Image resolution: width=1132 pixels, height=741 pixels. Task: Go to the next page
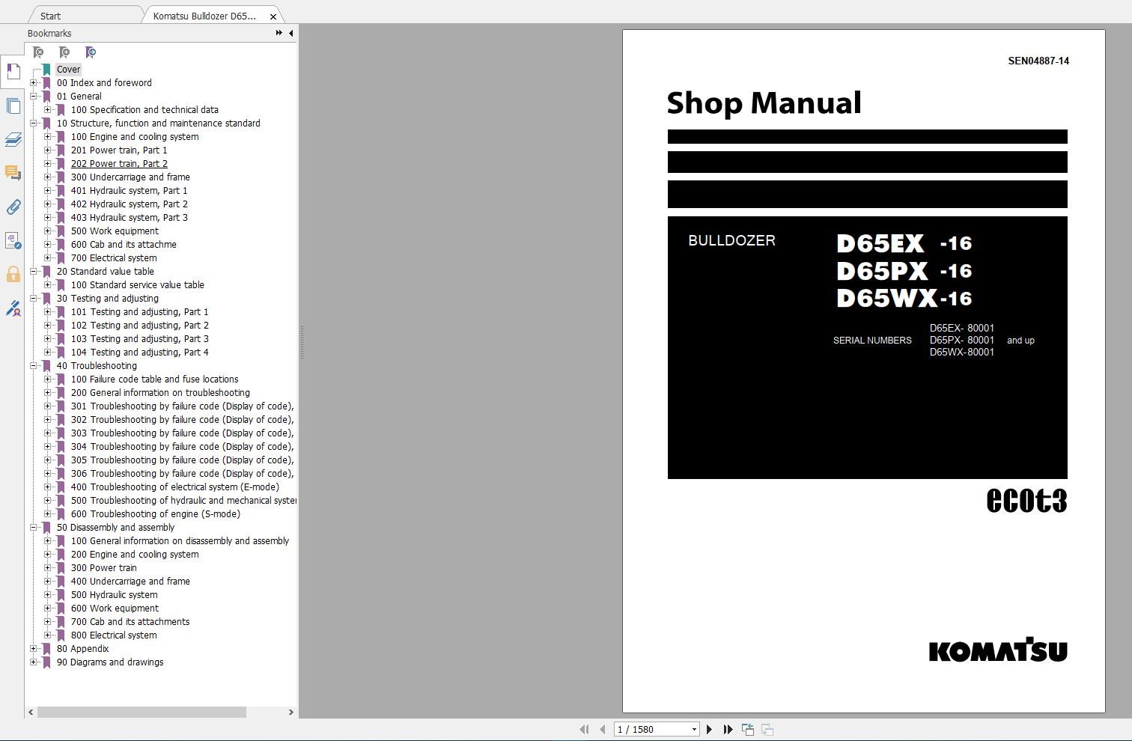click(x=710, y=729)
